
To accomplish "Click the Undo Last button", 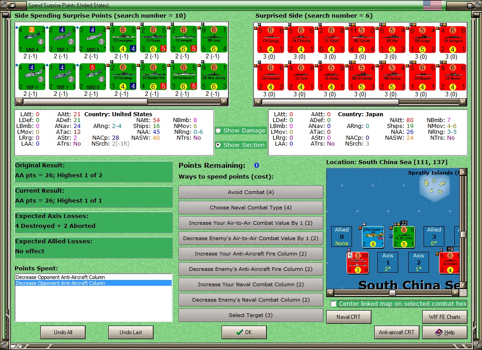I will pyautogui.click(x=130, y=332).
